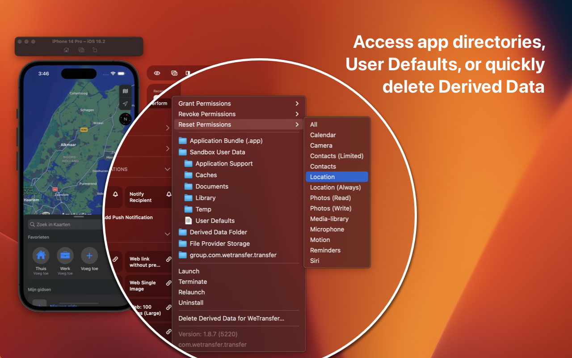
Task: Collapse the notifications section with its chevron
Action: pos(167,169)
